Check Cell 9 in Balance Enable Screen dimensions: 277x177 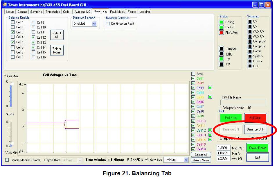click(33, 22)
